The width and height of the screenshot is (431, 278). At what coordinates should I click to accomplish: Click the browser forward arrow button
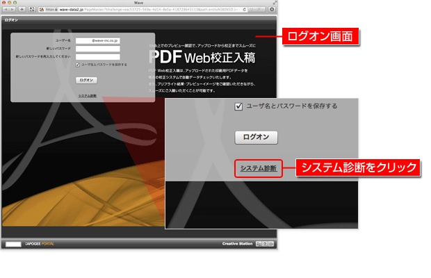tap(13, 10)
